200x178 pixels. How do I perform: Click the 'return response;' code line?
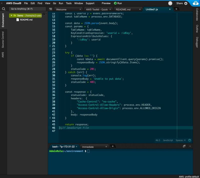coord(76,124)
